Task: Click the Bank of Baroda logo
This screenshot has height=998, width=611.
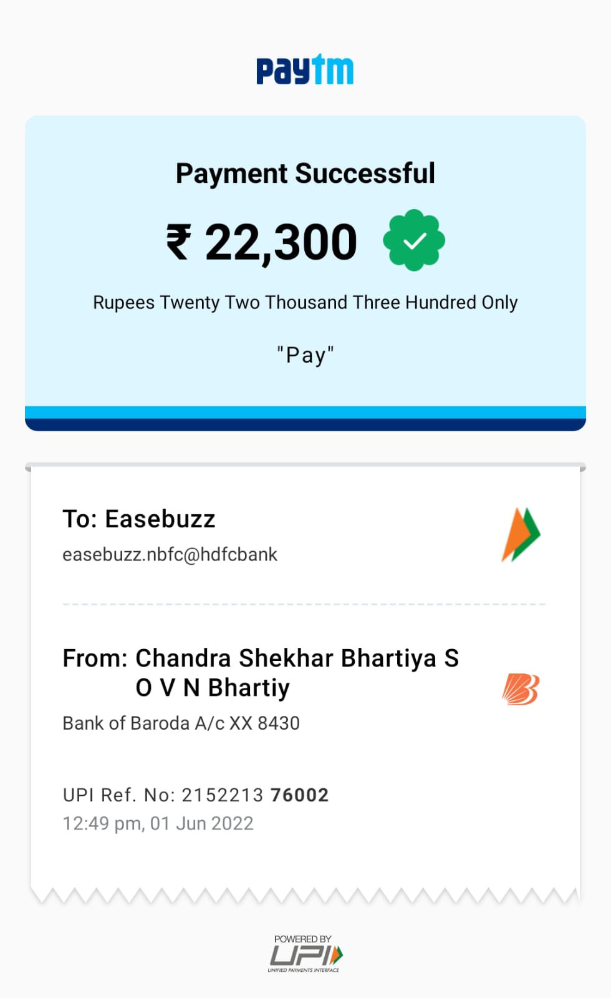Action: (x=521, y=690)
